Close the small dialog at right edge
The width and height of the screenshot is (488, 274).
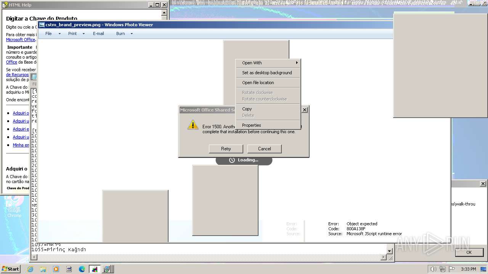coord(483,183)
